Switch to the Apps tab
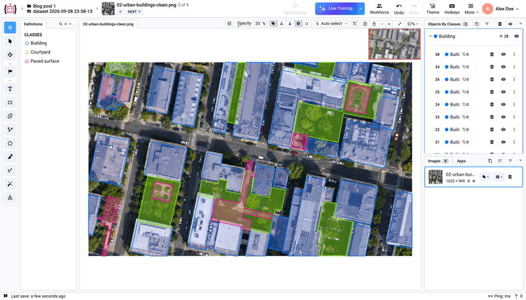The width and height of the screenshot is (526, 300). click(x=462, y=161)
